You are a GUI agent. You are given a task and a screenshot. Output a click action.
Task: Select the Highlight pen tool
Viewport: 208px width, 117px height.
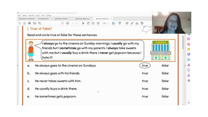(132, 23)
